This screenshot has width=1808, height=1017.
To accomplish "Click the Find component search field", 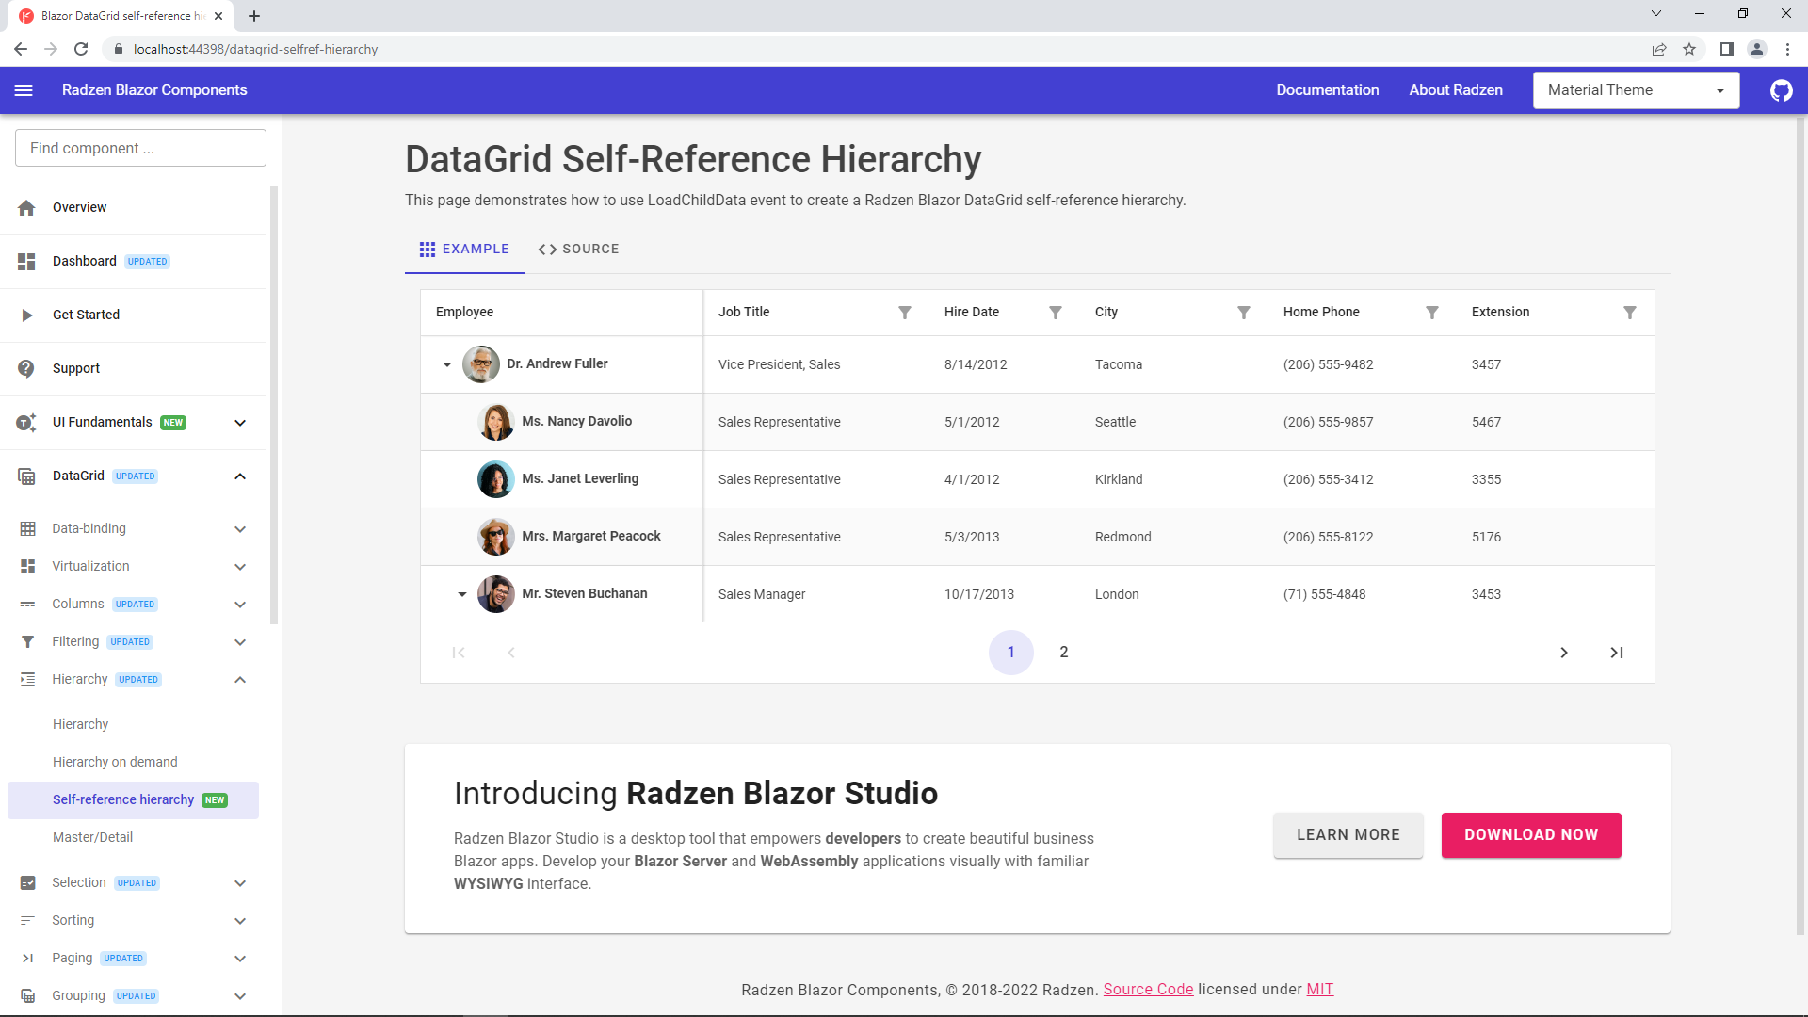I will click(140, 149).
